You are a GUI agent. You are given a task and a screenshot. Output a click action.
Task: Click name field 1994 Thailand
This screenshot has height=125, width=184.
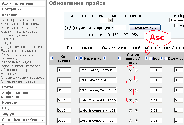coord(98,100)
